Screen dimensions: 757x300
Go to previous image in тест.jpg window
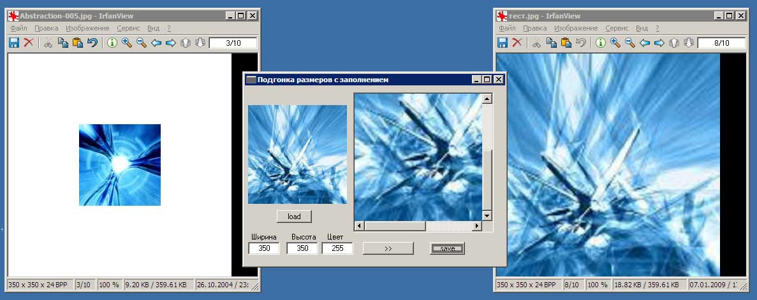point(645,43)
